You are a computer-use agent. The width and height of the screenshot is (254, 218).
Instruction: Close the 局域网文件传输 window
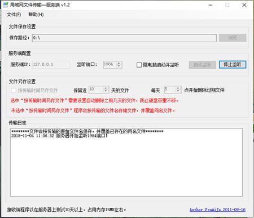(x=244, y=5)
